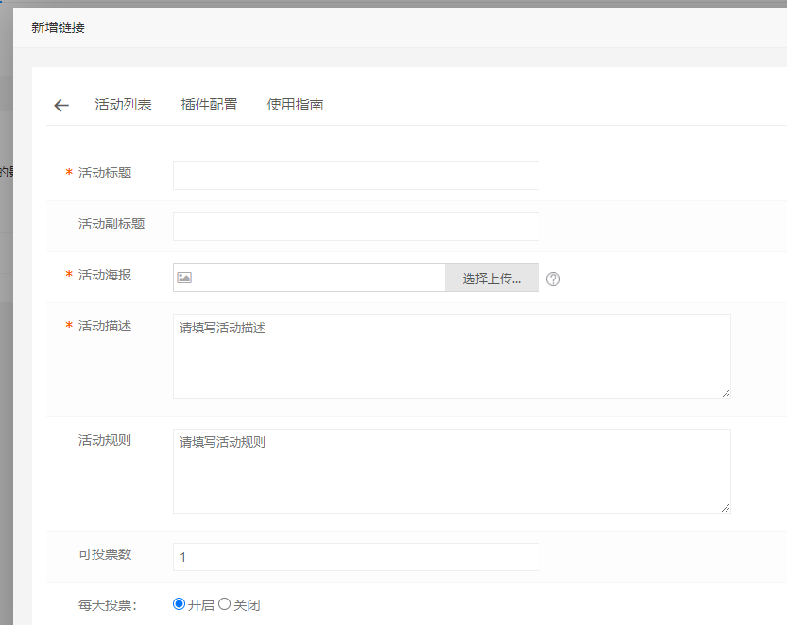Focus the 活动描述 textarea
This screenshot has height=625, width=787.
click(452, 357)
